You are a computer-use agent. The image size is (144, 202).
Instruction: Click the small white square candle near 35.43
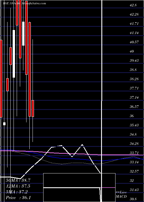click(4, 124)
